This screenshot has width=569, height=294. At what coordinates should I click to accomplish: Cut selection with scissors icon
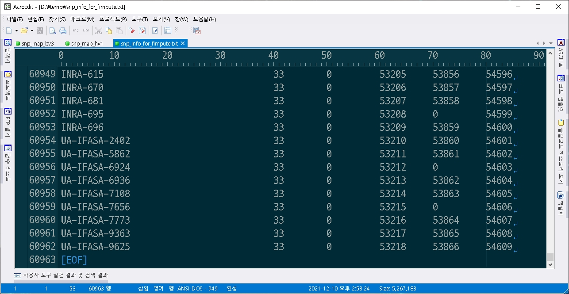coord(99,31)
